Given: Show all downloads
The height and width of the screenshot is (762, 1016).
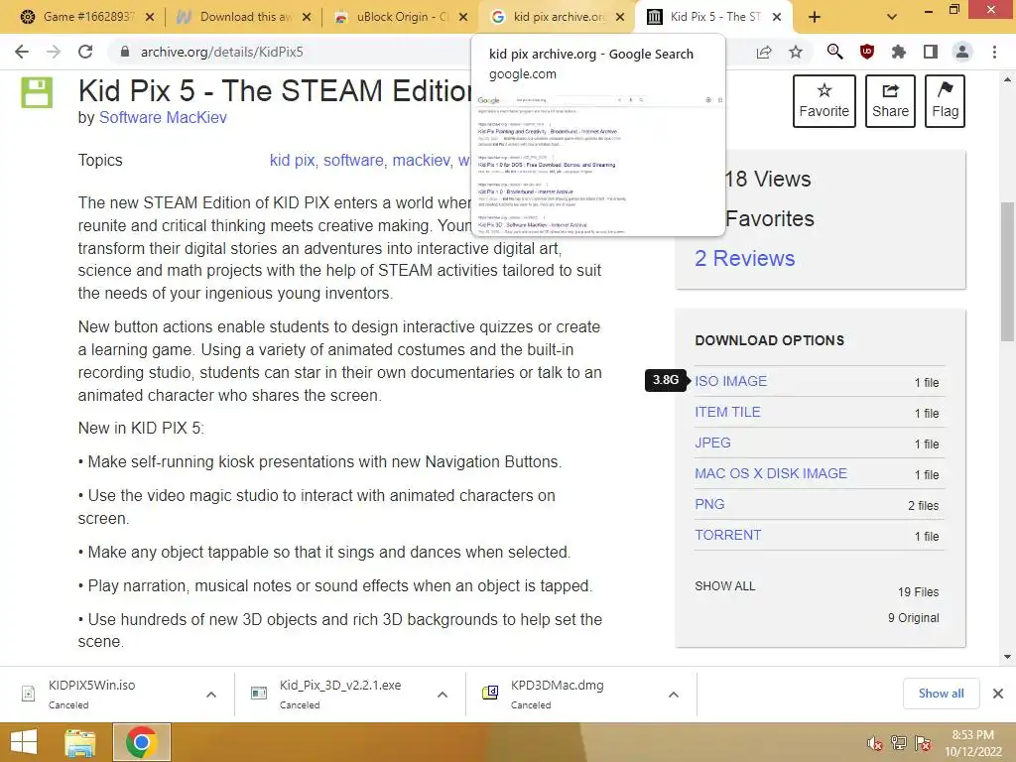Looking at the screenshot, I should pos(941,694).
